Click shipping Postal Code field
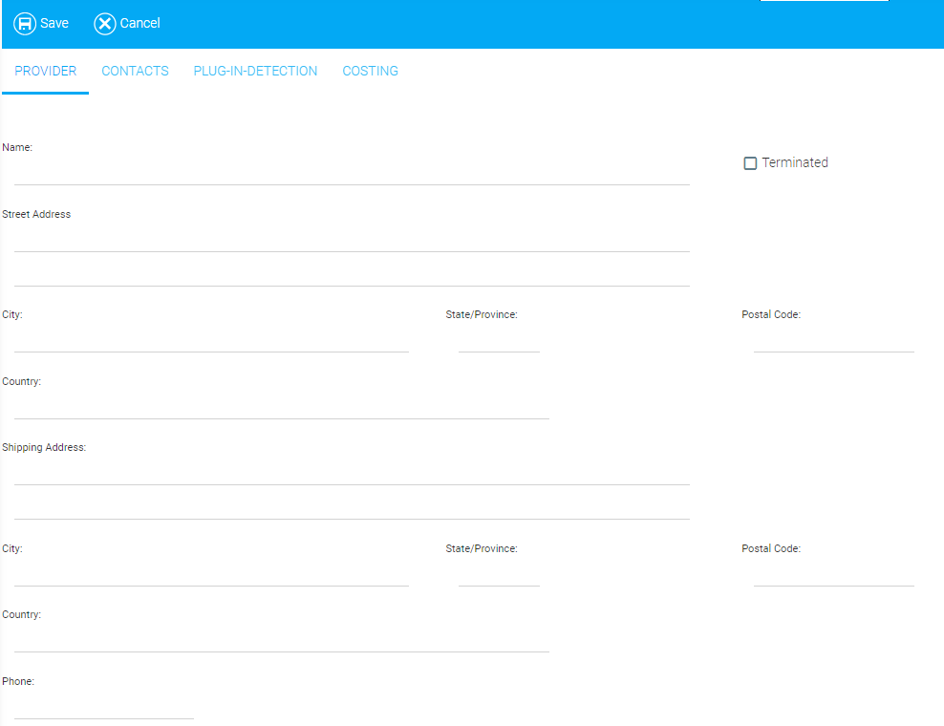This screenshot has height=726, width=944. [833, 574]
